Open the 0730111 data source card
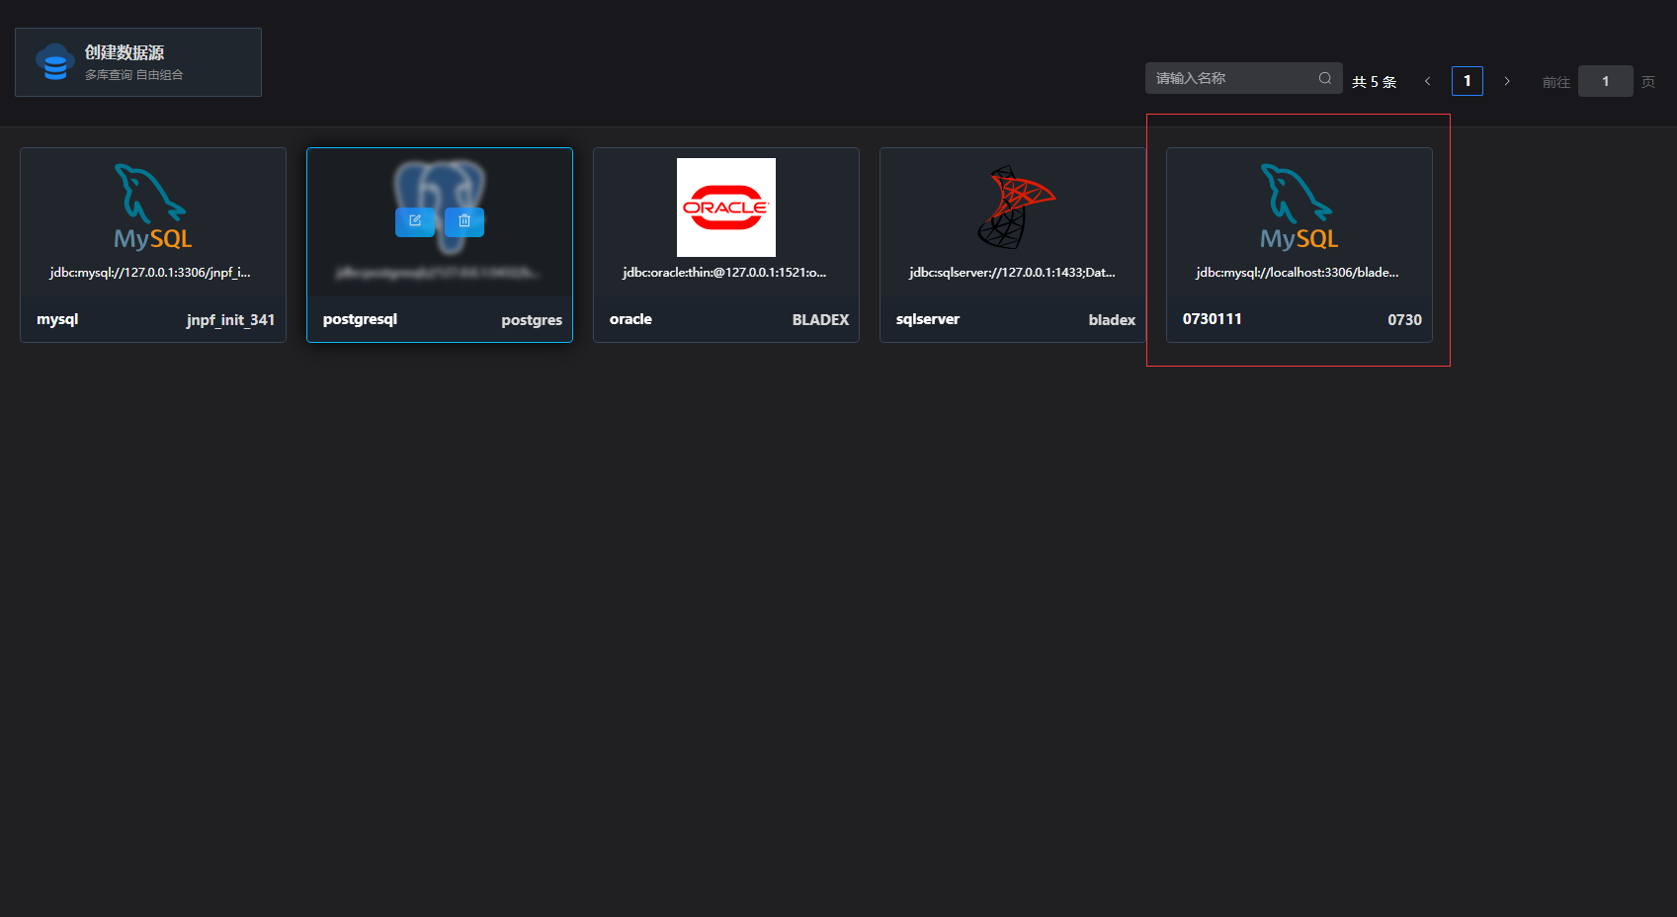 click(x=1300, y=245)
